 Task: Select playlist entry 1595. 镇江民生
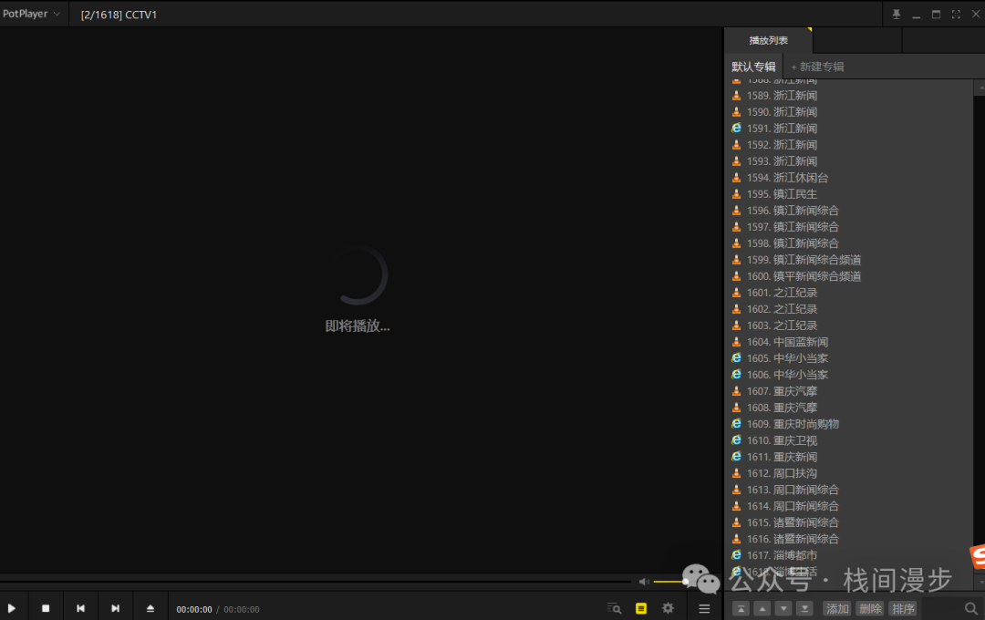tap(849, 194)
